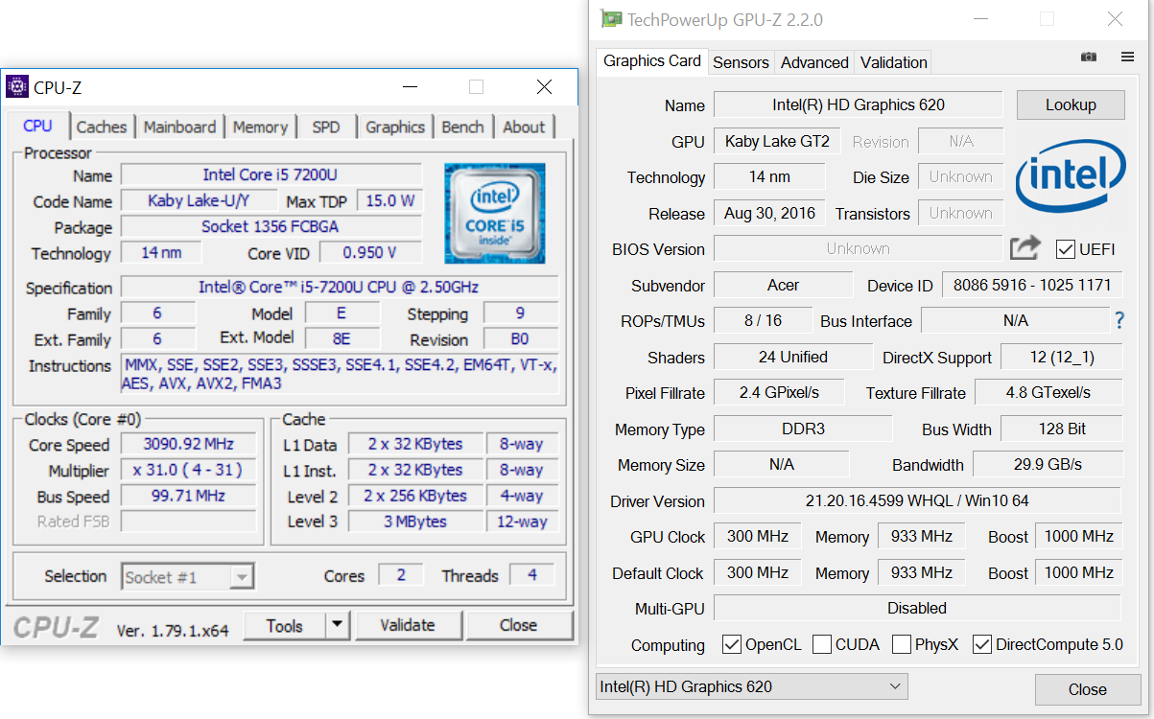This screenshot has height=719, width=1154.
Task: Open the Advanced tab in GPU-Z
Action: (814, 62)
